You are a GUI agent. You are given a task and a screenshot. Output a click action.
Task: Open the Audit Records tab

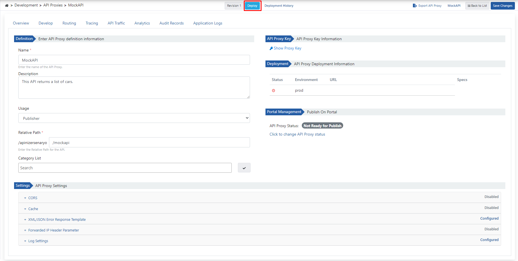[171, 23]
